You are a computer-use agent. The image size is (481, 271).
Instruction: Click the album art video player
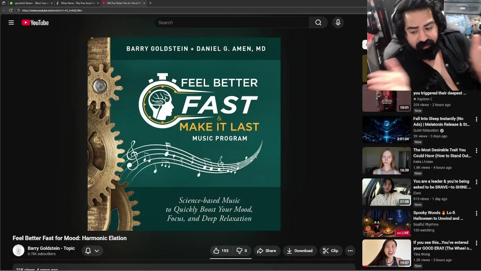[x=184, y=134]
